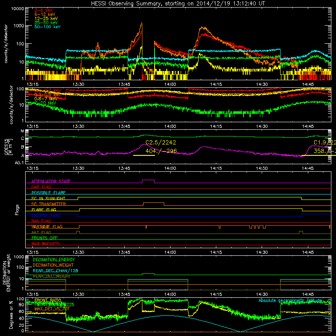This screenshot has width=336, height=336.
Task: Click the A0.1 tick label on GOES plot
Action: click(x=19, y=163)
